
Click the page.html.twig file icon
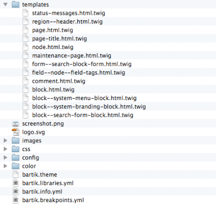coord(25,30)
